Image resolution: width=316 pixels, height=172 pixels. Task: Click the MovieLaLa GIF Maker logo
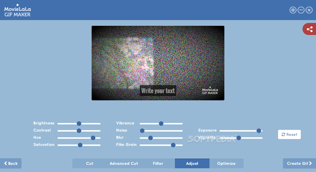18,10
